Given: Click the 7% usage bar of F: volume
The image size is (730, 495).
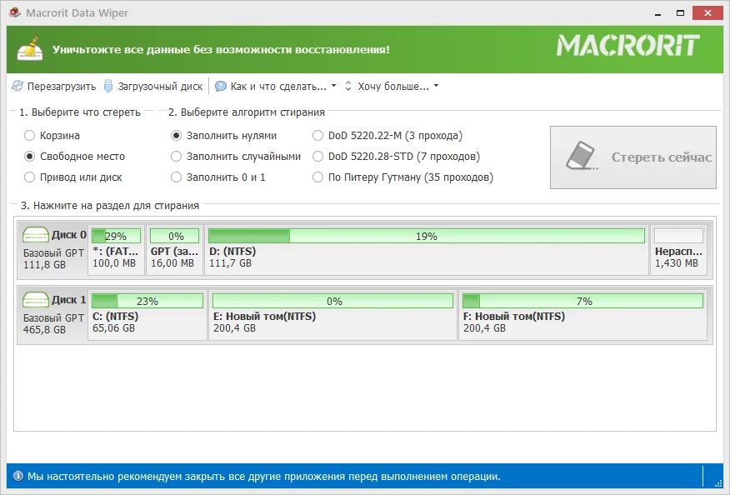Looking at the screenshot, I should click(x=582, y=301).
